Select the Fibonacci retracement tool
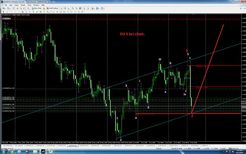 (26, 12)
